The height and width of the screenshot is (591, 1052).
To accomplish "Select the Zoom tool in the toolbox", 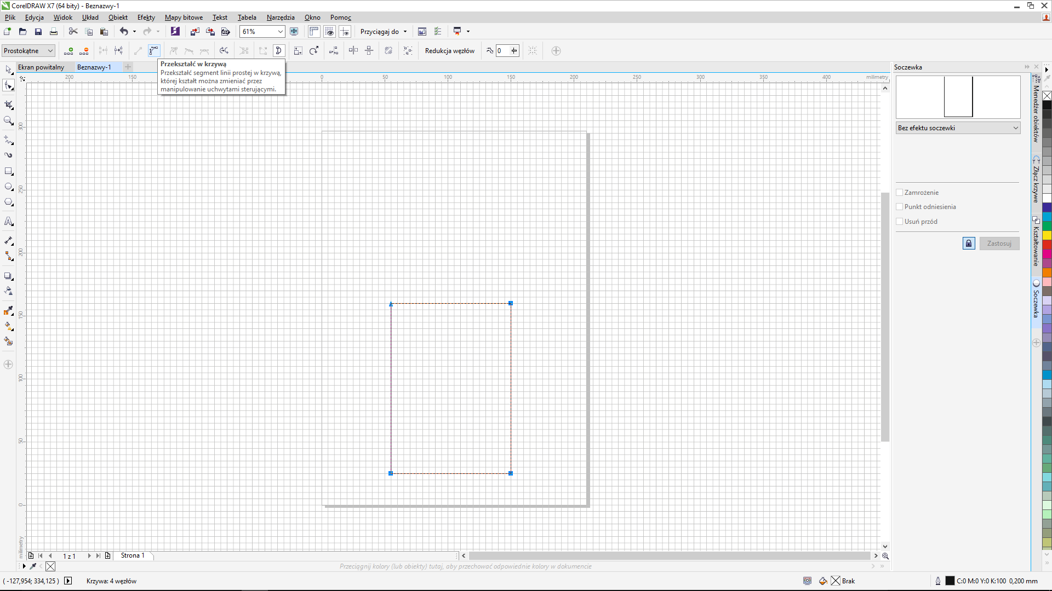I will [9, 121].
